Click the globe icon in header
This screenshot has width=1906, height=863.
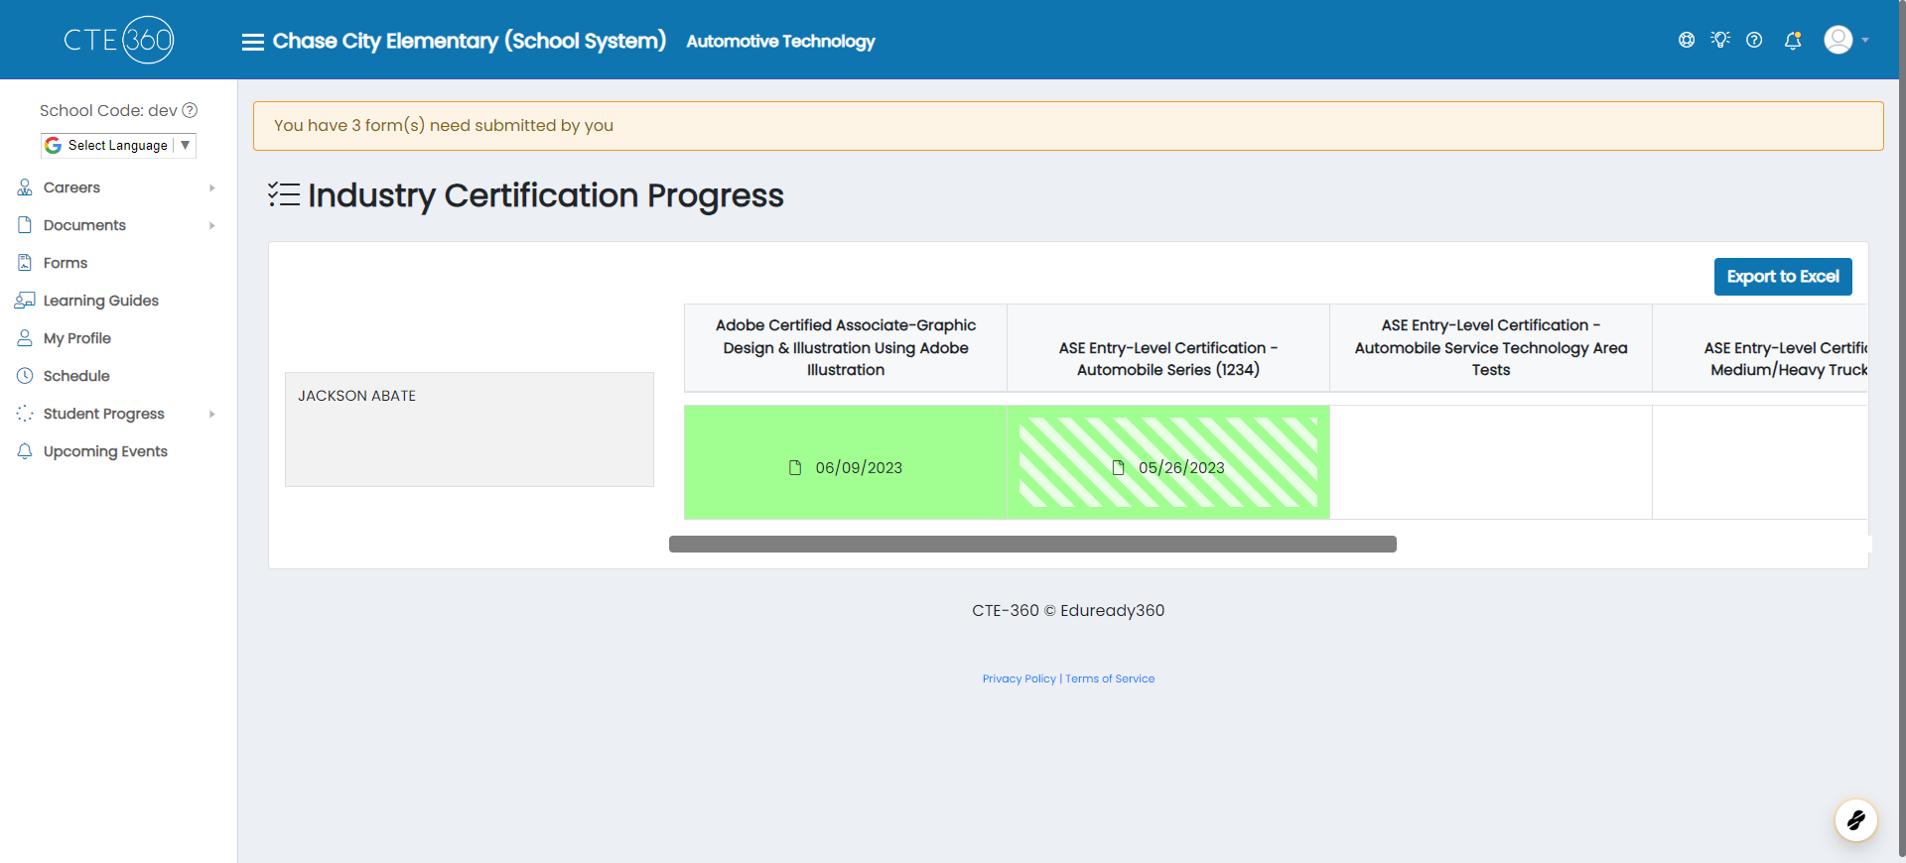[x=1687, y=40]
